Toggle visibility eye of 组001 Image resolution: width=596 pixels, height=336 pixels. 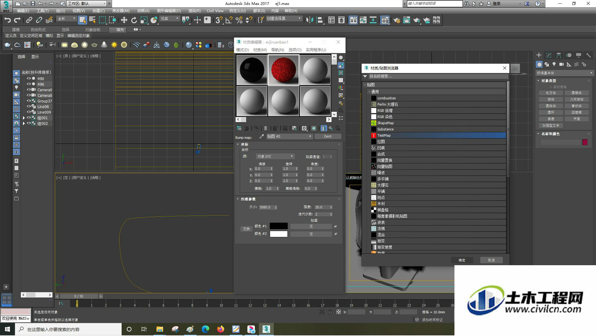29,118
